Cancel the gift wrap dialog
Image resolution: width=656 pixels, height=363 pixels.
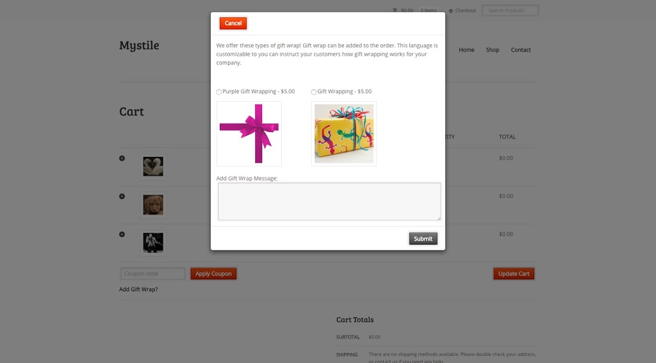point(233,23)
